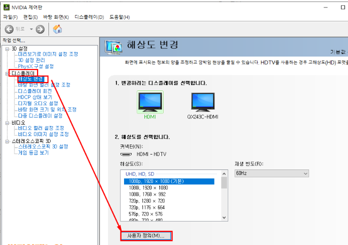Viewport: 348px width, 245px height.
Task: Open 비디오 컬러 설정 조정
Action: pyautogui.click(x=41, y=128)
